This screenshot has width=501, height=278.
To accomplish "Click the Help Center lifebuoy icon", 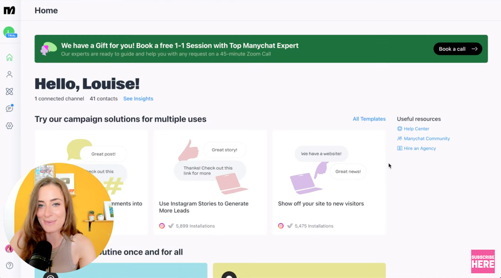I will click(x=400, y=129).
